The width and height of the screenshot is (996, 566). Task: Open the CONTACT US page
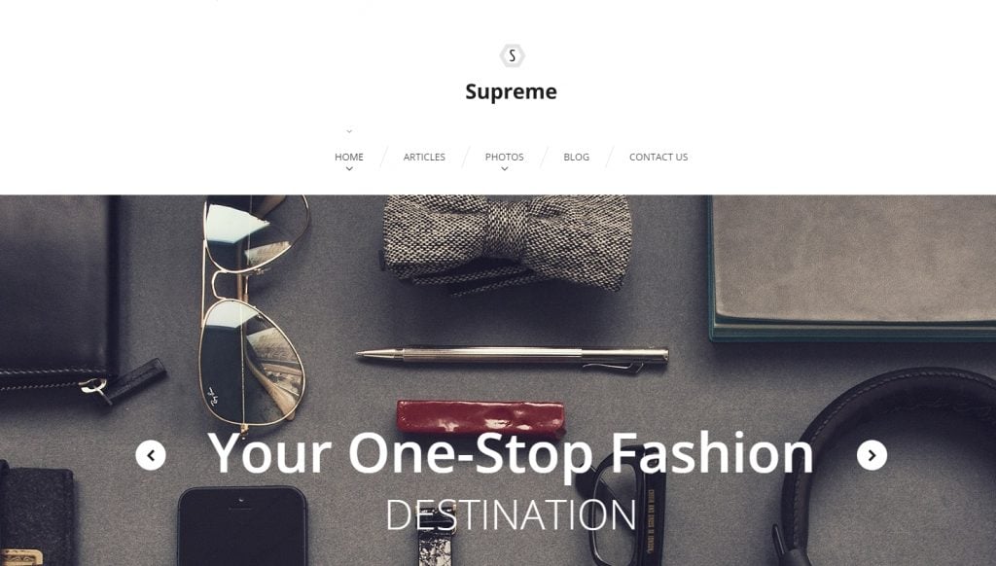pyautogui.click(x=658, y=157)
